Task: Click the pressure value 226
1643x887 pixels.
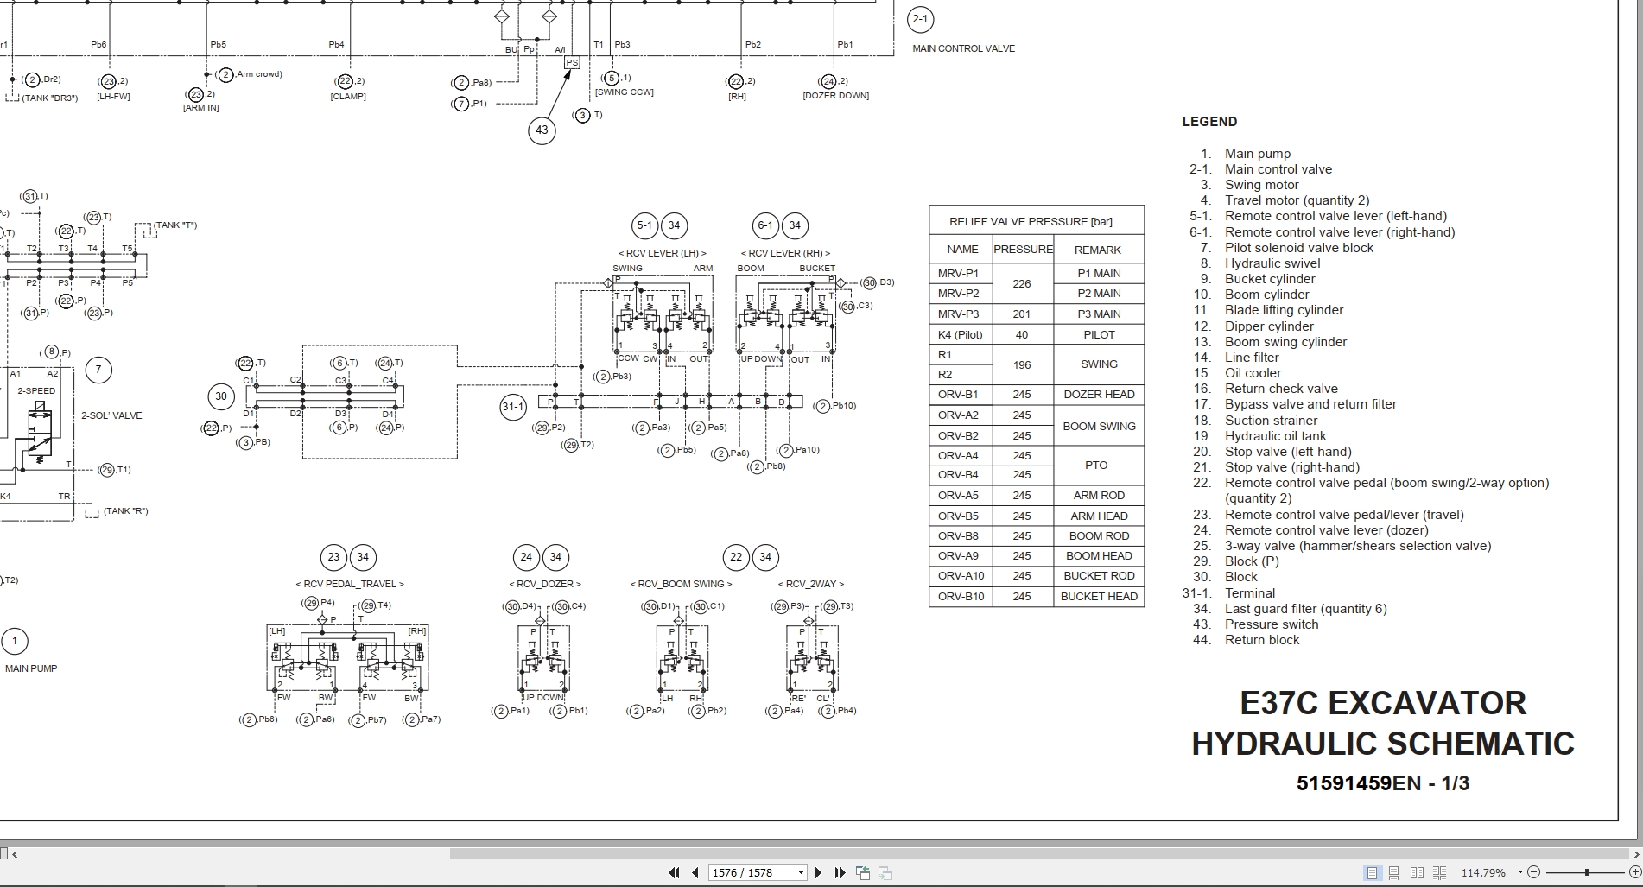Action: pyautogui.click(x=1022, y=283)
